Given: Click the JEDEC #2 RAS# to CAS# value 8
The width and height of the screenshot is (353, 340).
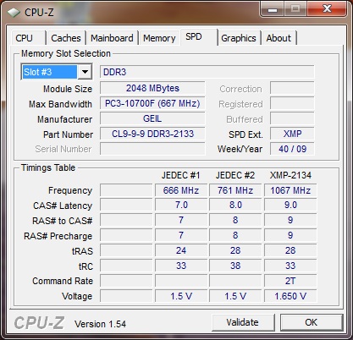Looking at the screenshot, I should click(235, 220).
